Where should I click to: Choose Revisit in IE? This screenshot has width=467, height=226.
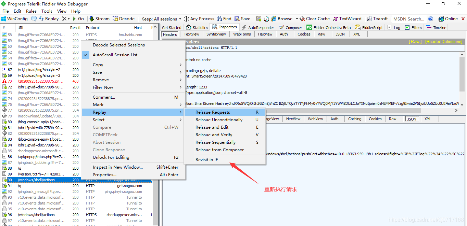(225, 160)
